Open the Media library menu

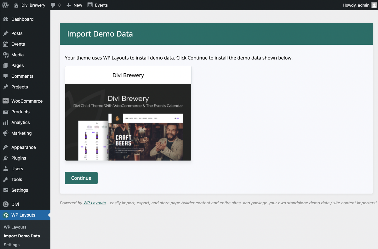coord(25,55)
